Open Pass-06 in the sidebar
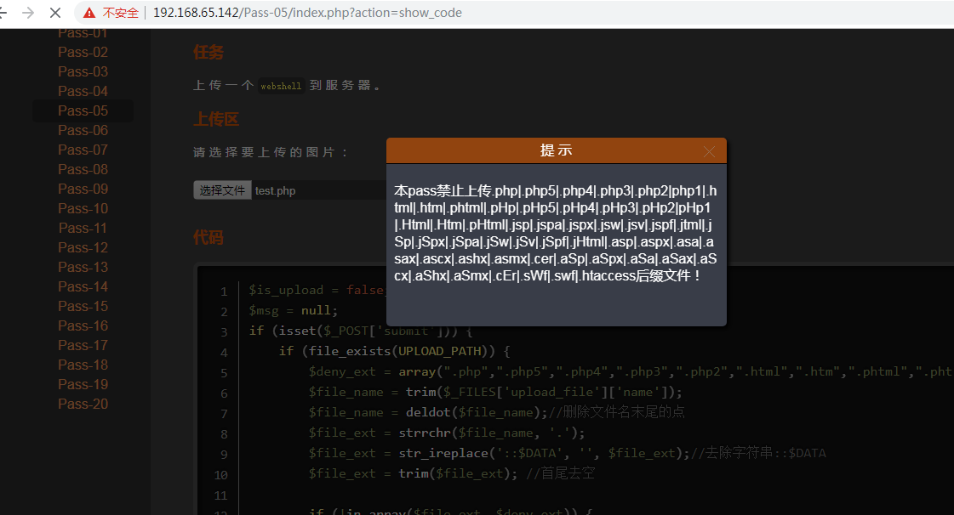Image resolution: width=954 pixels, height=515 pixels. pos(83,131)
